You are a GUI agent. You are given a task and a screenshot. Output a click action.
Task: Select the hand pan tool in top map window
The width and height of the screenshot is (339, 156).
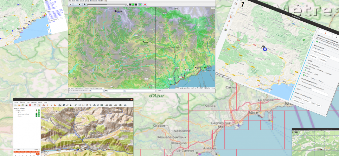coord(79,4)
